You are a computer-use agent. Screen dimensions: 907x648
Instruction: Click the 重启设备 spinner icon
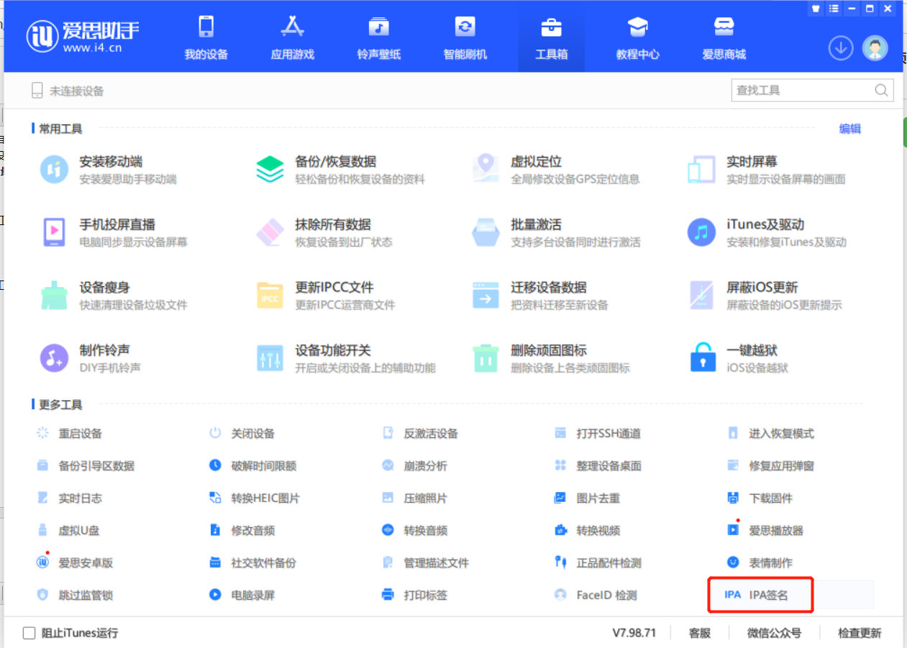pos(42,434)
